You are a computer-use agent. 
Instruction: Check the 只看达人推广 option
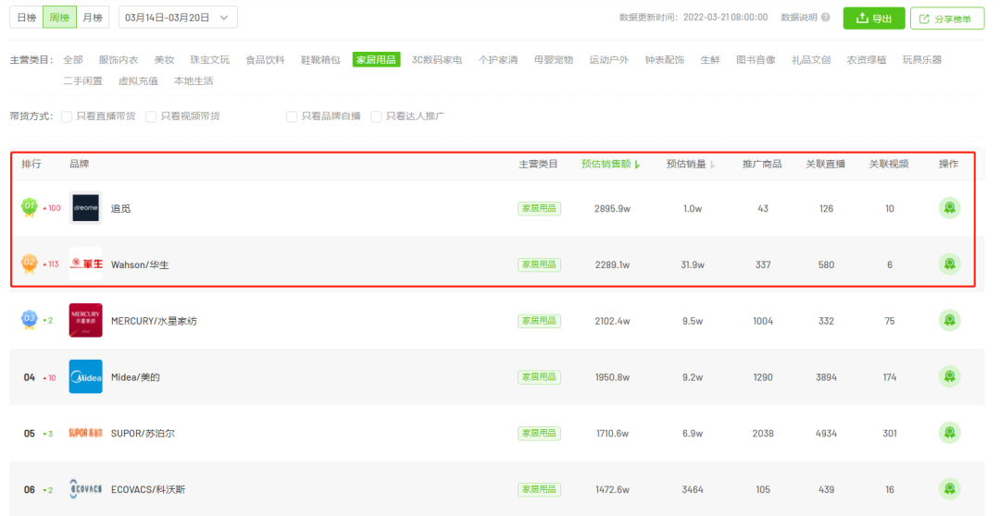(376, 117)
